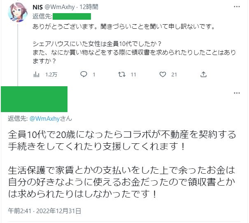Open the 午前2:41 · 2022年12月31日 timestamp
Viewport: 249px width, 223px height.
pyautogui.click(x=45, y=211)
